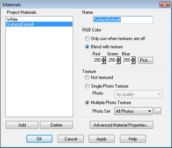Viewport: 172px width, 148px height.
Task: Click the material Name text field
Action: pyautogui.click(x=122, y=20)
